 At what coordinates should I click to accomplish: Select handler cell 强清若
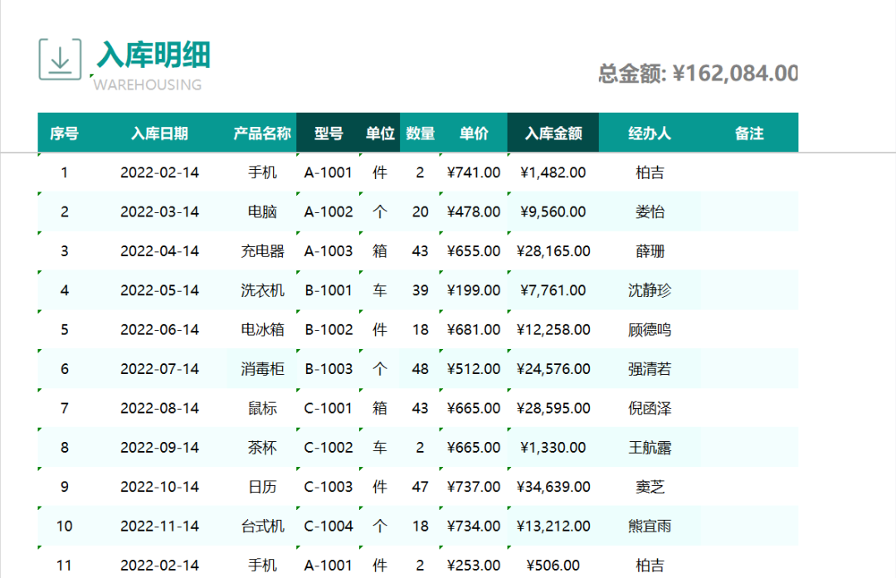coord(650,369)
